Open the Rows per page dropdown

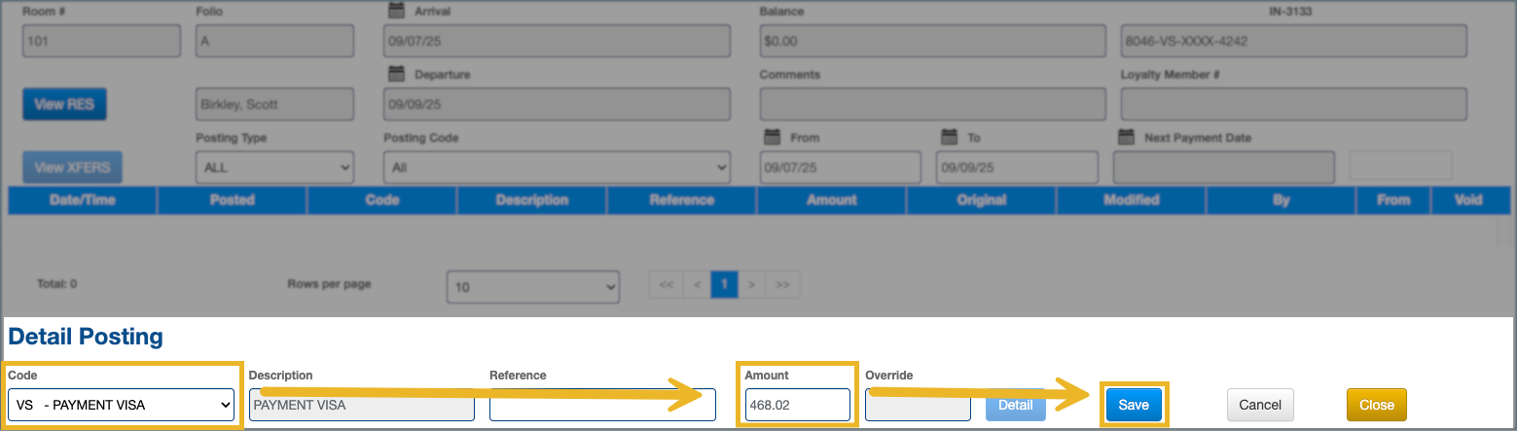(x=532, y=287)
